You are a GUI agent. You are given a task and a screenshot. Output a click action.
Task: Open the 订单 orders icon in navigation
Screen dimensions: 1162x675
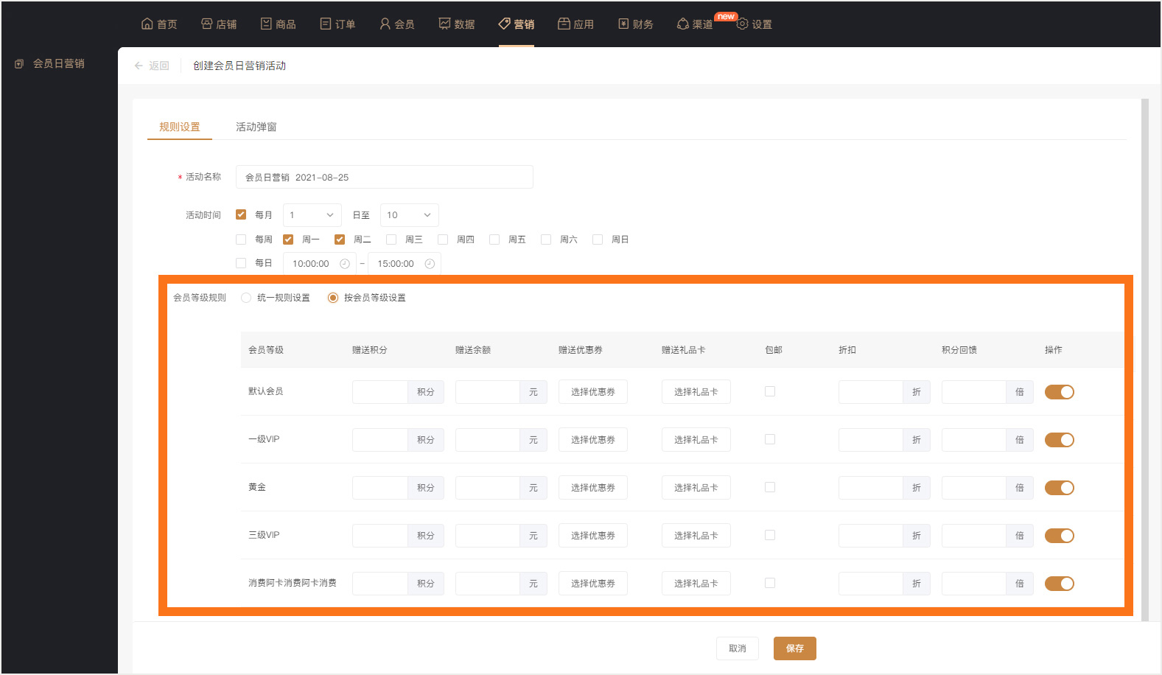(326, 24)
